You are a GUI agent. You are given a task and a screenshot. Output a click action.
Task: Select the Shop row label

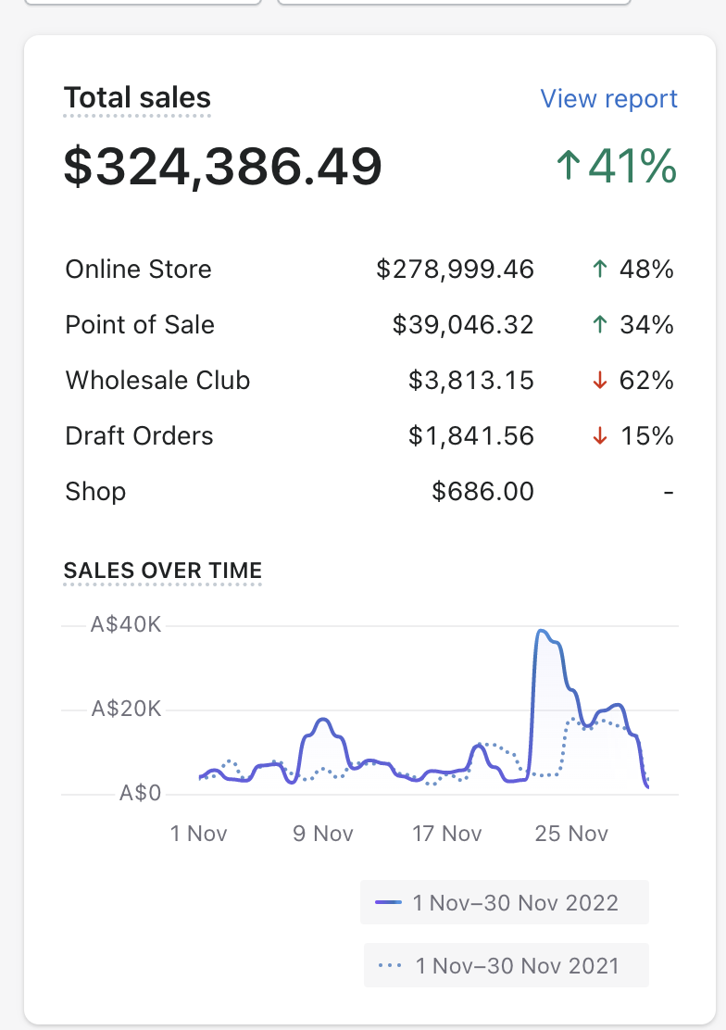pos(95,492)
